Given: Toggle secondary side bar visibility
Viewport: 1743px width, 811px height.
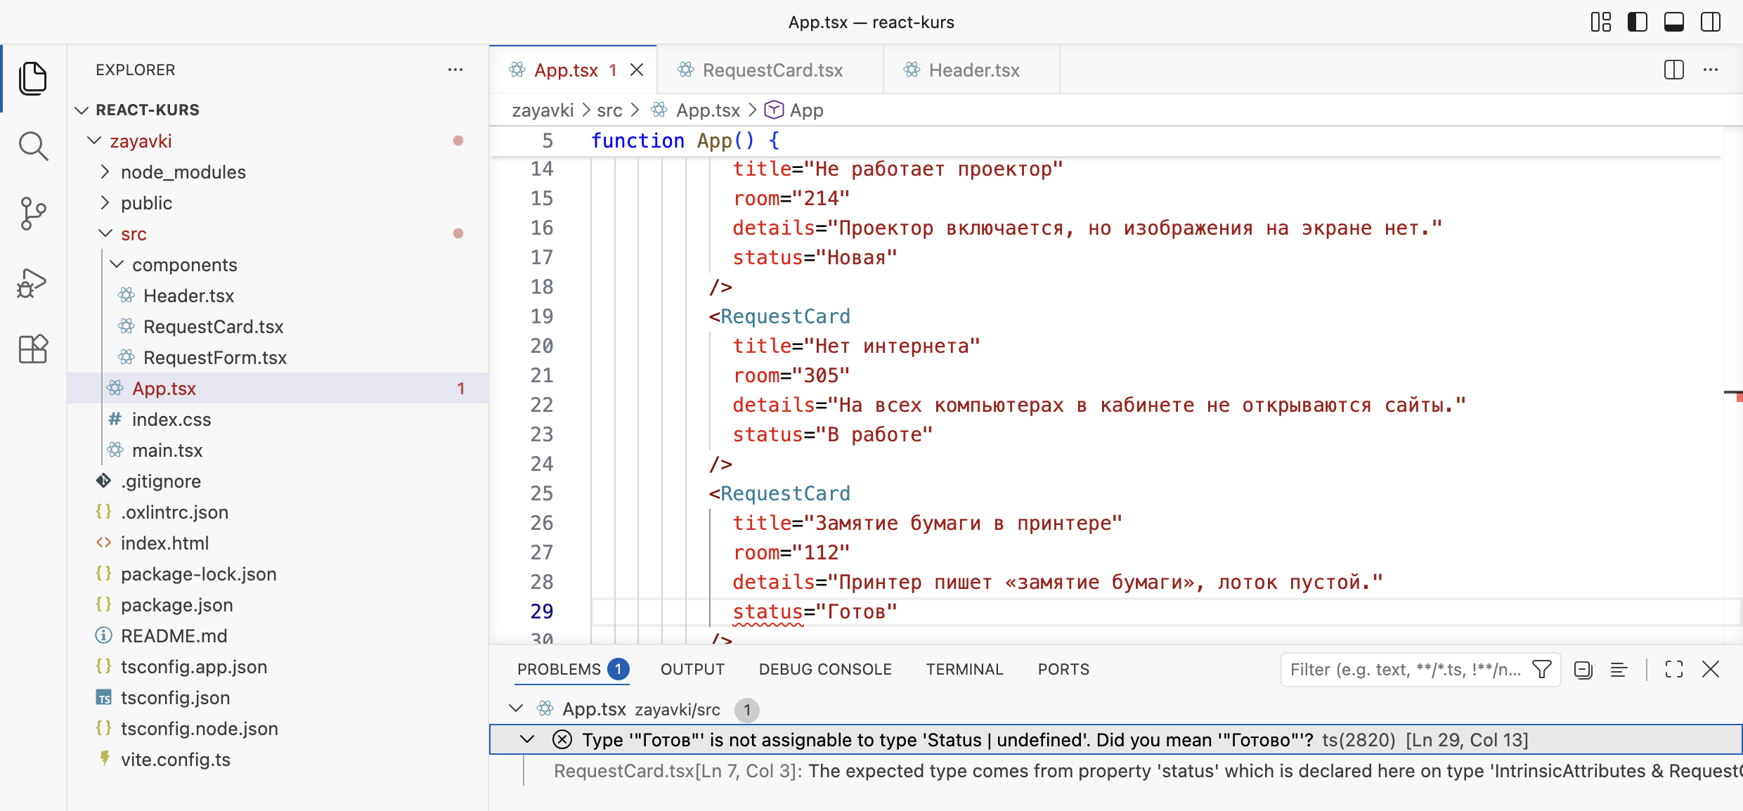Looking at the screenshot, I should pos(1711,22).
